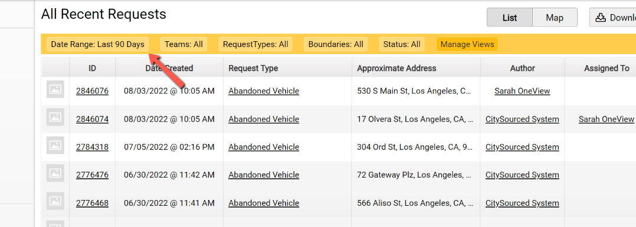The width and height of the screenshot is (636, 227).
Task: Expand the RequestTypes: All filter
Action: pyautogui.click(x=255, y=44)
